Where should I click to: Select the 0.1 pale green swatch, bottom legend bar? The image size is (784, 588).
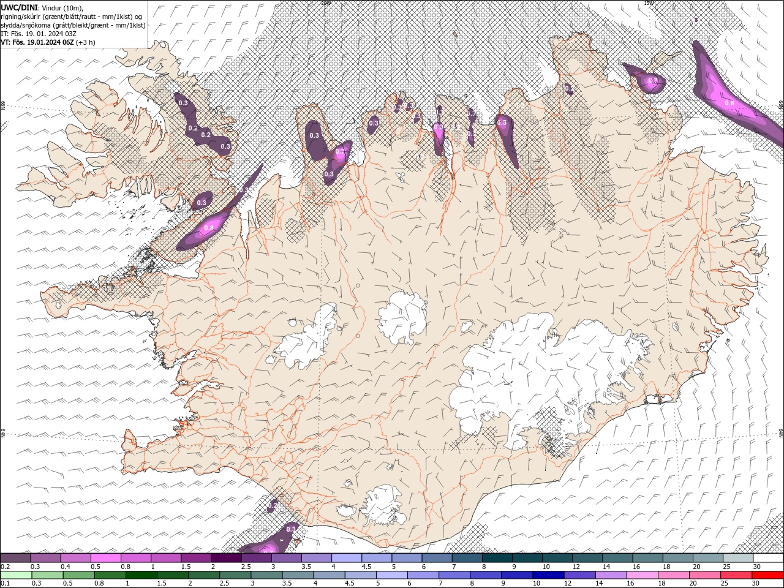(16, 575)
